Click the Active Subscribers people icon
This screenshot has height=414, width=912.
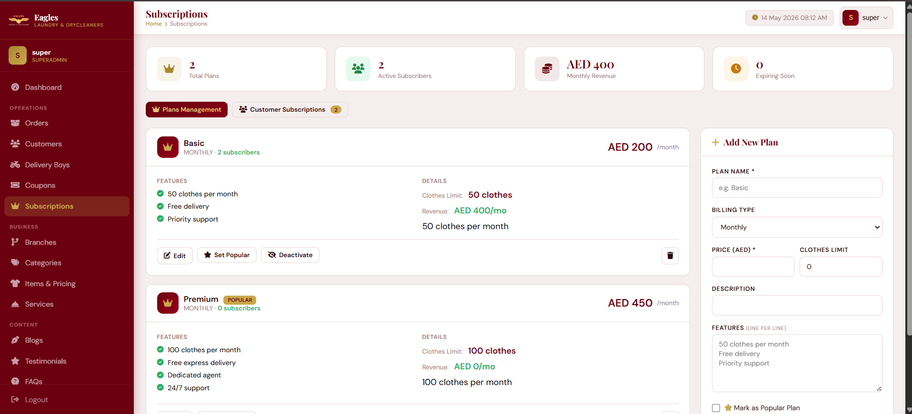358,69
